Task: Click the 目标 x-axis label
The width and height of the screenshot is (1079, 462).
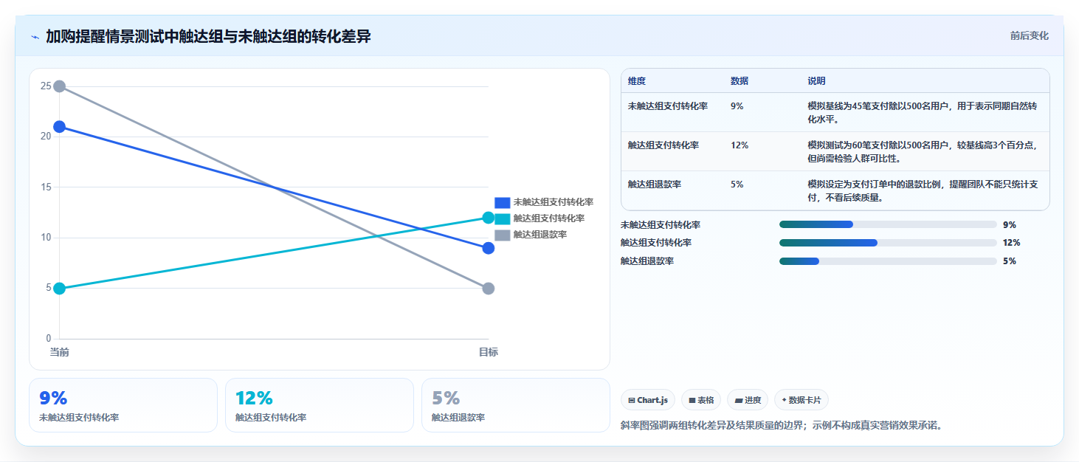Action: click(489, 352)
